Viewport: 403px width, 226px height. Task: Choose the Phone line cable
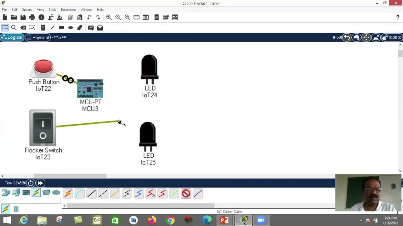(127, 194)
